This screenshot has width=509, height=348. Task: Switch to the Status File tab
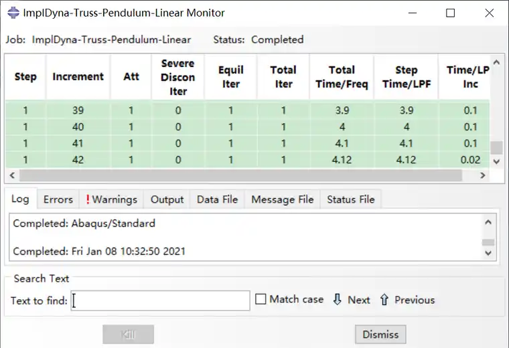(350, 199)
